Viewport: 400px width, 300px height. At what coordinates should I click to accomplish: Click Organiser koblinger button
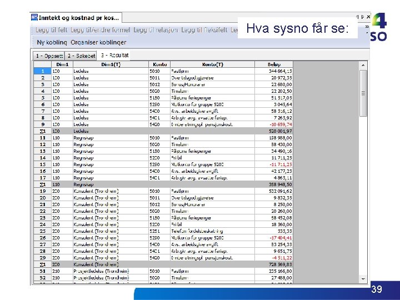tap(98, 42)
